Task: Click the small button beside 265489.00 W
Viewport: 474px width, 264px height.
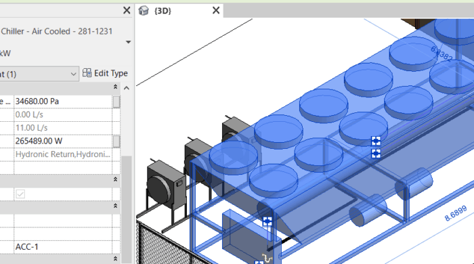Action: tap(116, 141)
